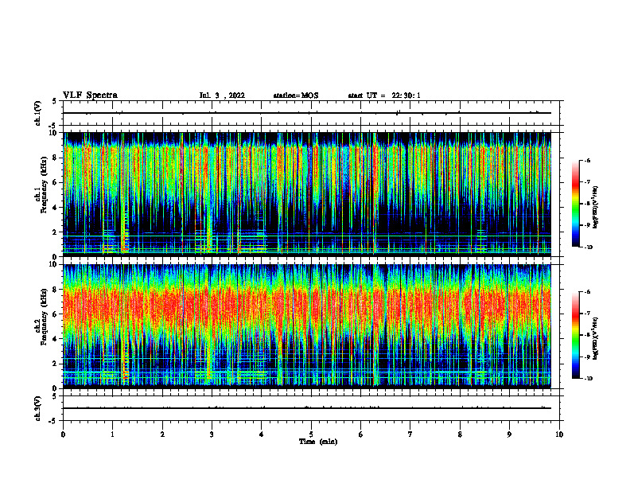Click the '8' frequency tick of ch.2 panel
Screen dimensions: 630x487
pos(56,290)
